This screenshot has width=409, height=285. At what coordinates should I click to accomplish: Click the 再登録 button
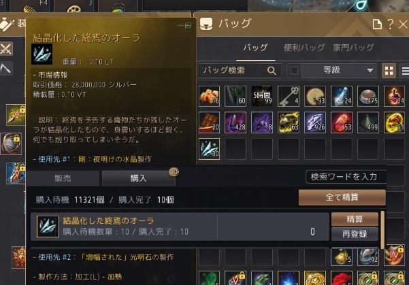click(x=355, y=234)
